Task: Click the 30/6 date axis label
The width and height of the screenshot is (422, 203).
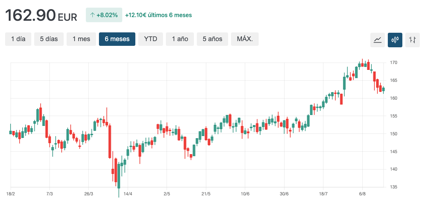Action: [x=284, y=194]
